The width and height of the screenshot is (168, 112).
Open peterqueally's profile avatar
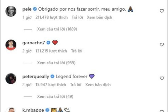point(11,79)
